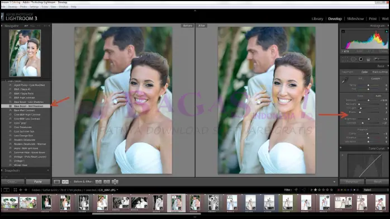This screenshot has height=219, width=390.
Task: Open grid view from filmstrip bar
Action: 15,190
